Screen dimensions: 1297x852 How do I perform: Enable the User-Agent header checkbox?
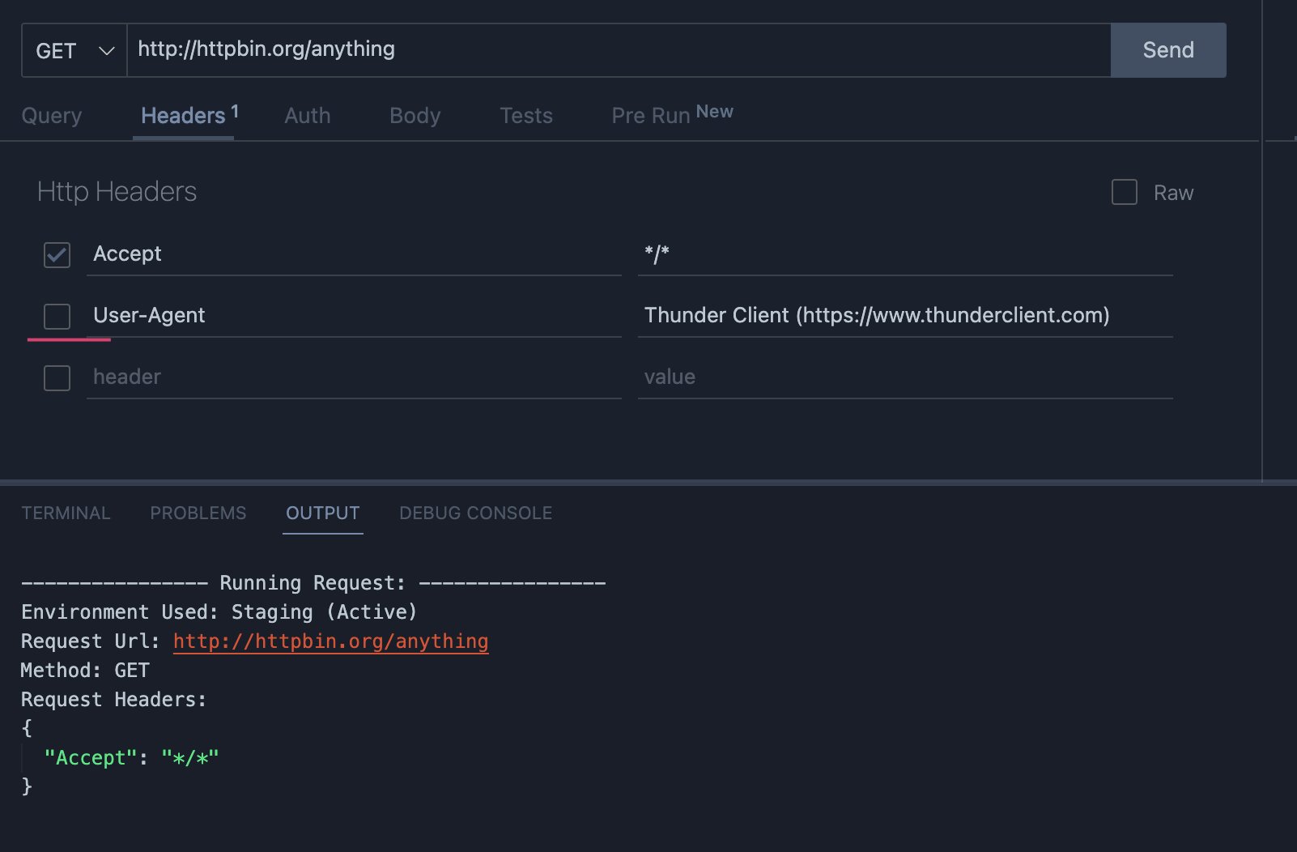[56, 316]
